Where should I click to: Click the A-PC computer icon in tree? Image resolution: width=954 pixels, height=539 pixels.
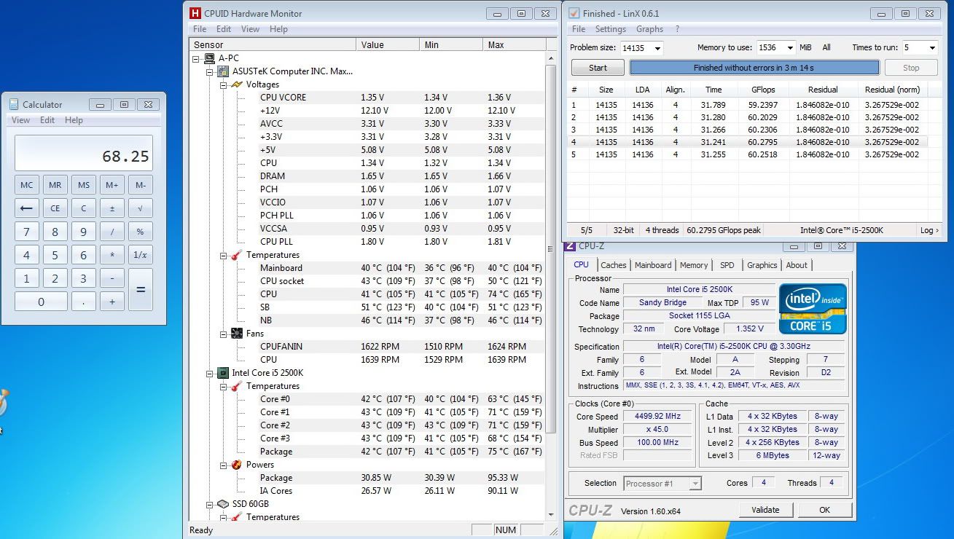(209, 58)
